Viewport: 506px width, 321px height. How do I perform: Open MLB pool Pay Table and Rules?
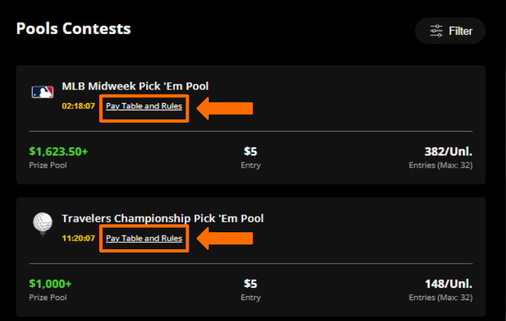pos(144,106)
